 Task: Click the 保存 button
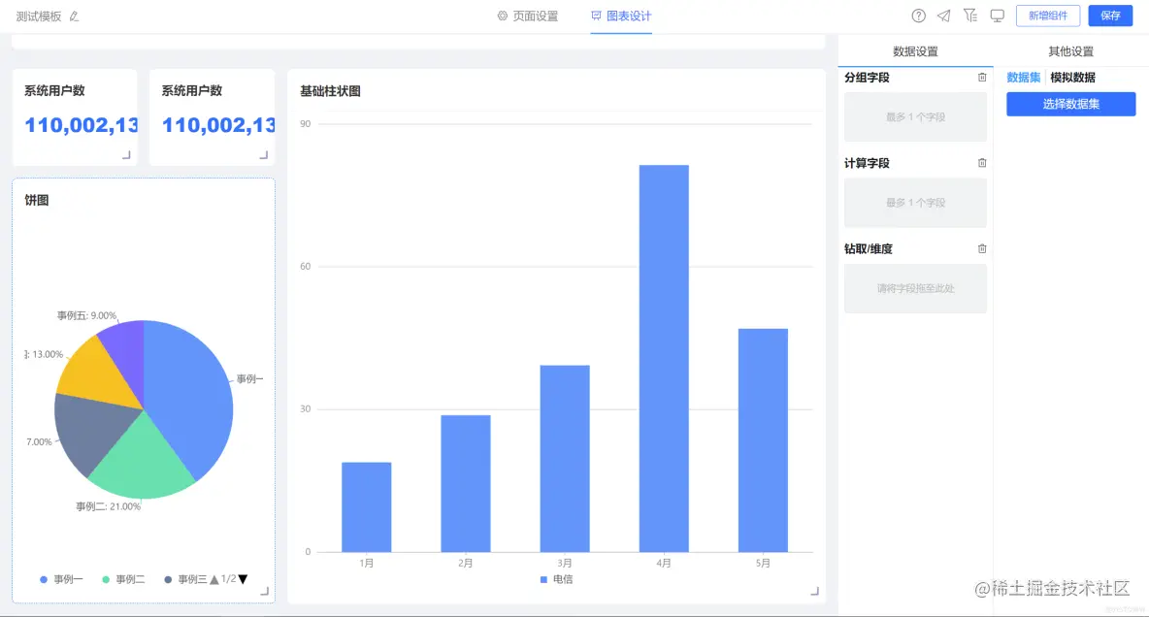(1110, 16)
